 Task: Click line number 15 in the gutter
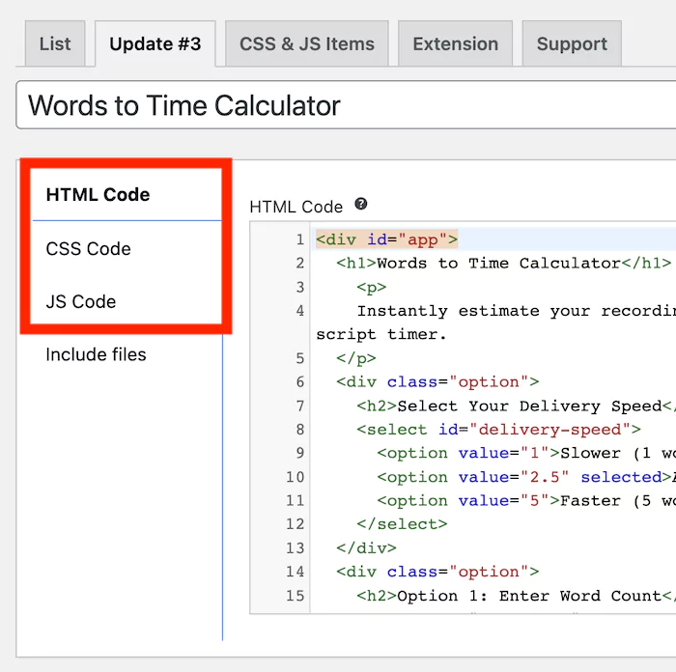pyautogui.click(x=295, y=596)
